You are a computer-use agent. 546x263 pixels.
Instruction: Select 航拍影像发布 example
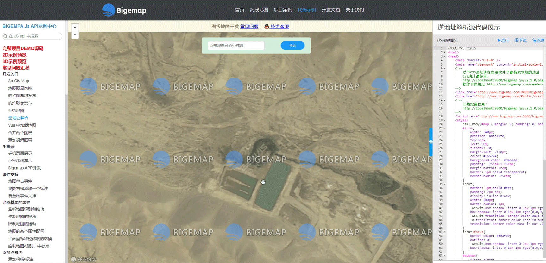(x=20, y=103)
